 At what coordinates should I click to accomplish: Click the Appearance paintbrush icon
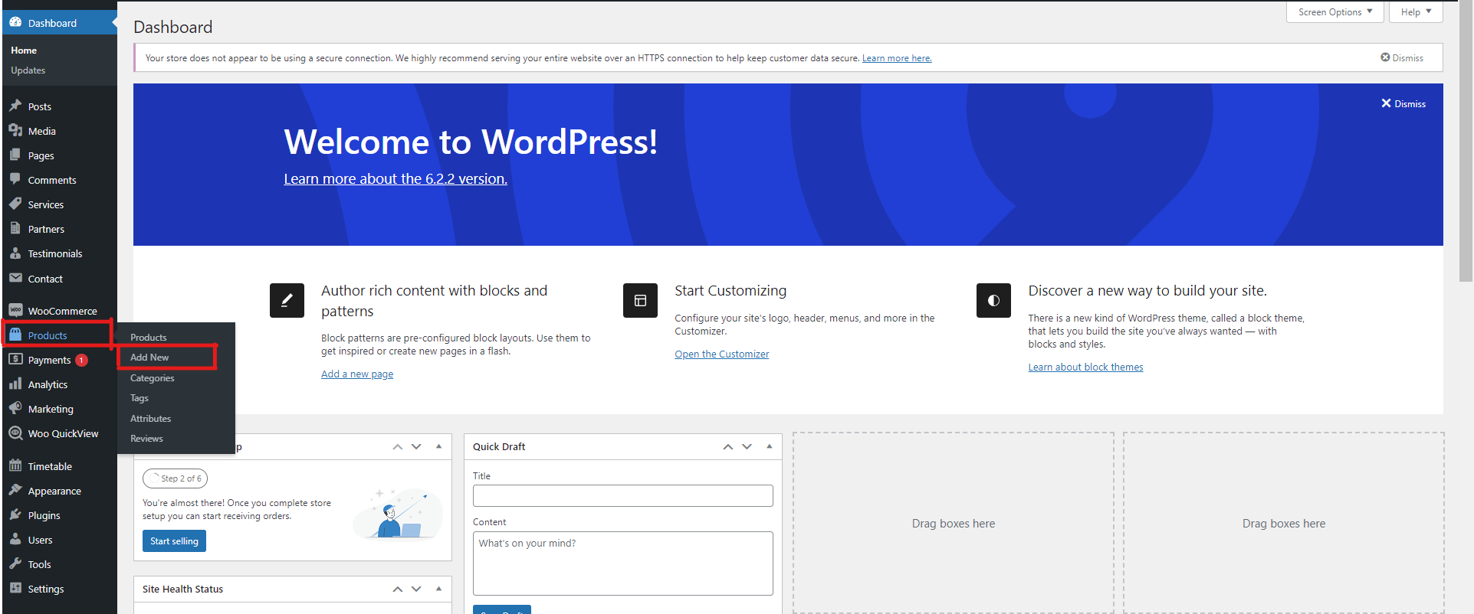15,490
